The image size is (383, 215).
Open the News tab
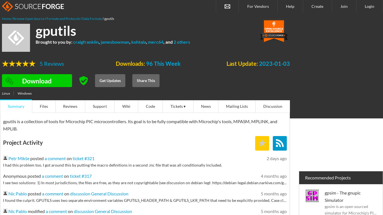pos(206,106)
